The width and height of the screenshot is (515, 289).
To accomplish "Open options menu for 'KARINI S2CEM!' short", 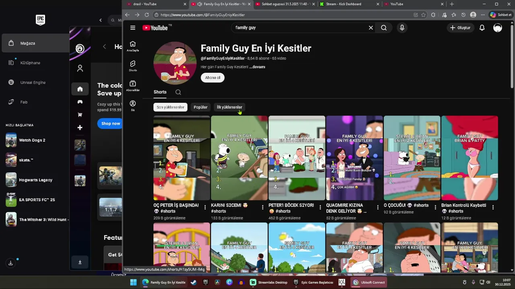I will pyautogui.click(x=263, y=207).
